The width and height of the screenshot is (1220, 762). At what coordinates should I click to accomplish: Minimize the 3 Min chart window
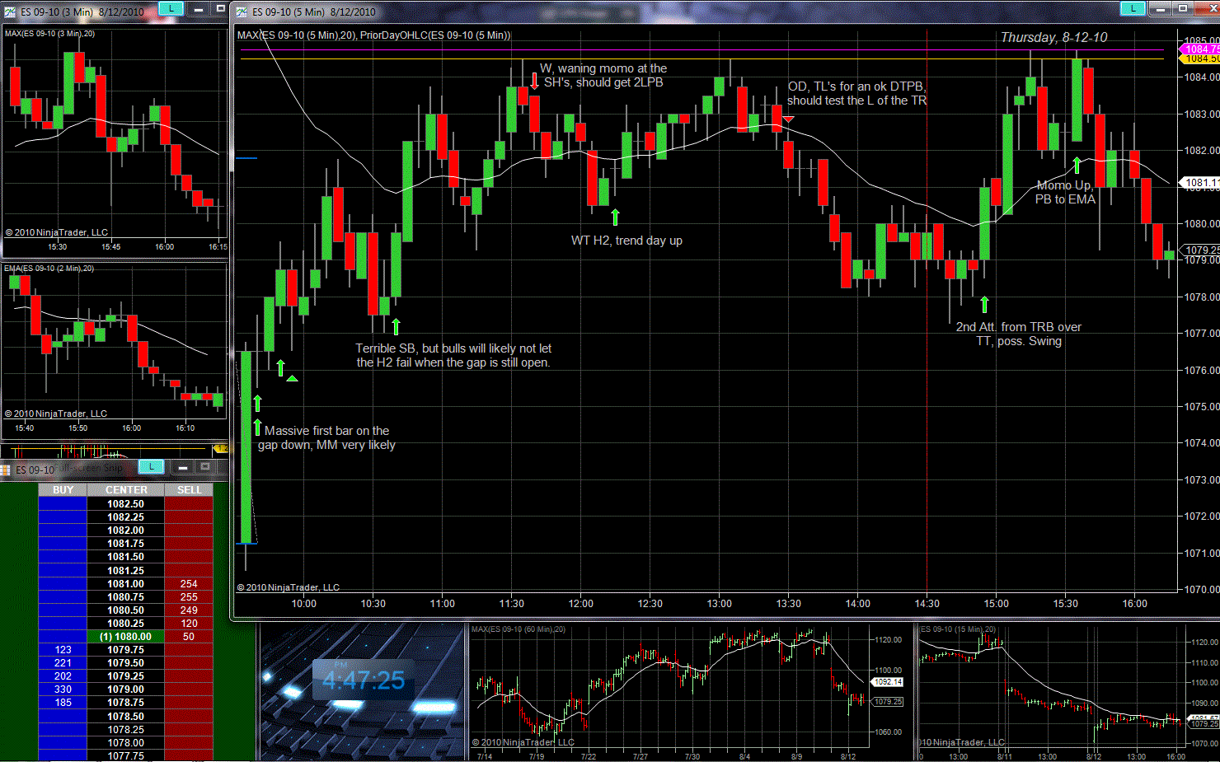(199, 8)
